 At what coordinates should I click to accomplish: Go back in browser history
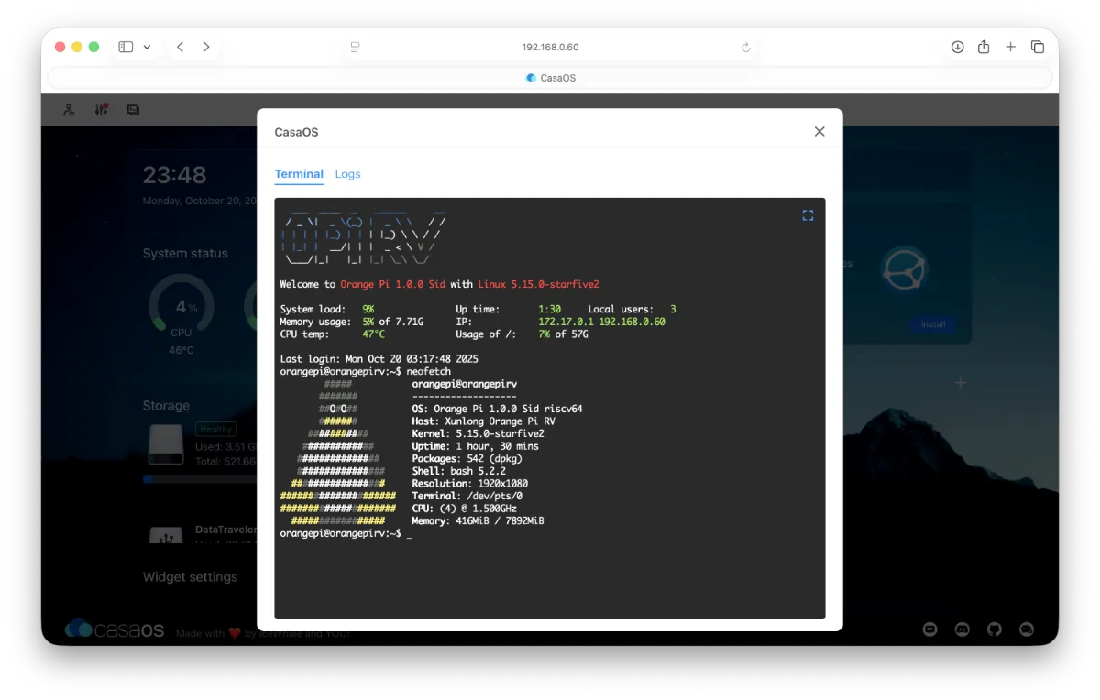point(181,47)
